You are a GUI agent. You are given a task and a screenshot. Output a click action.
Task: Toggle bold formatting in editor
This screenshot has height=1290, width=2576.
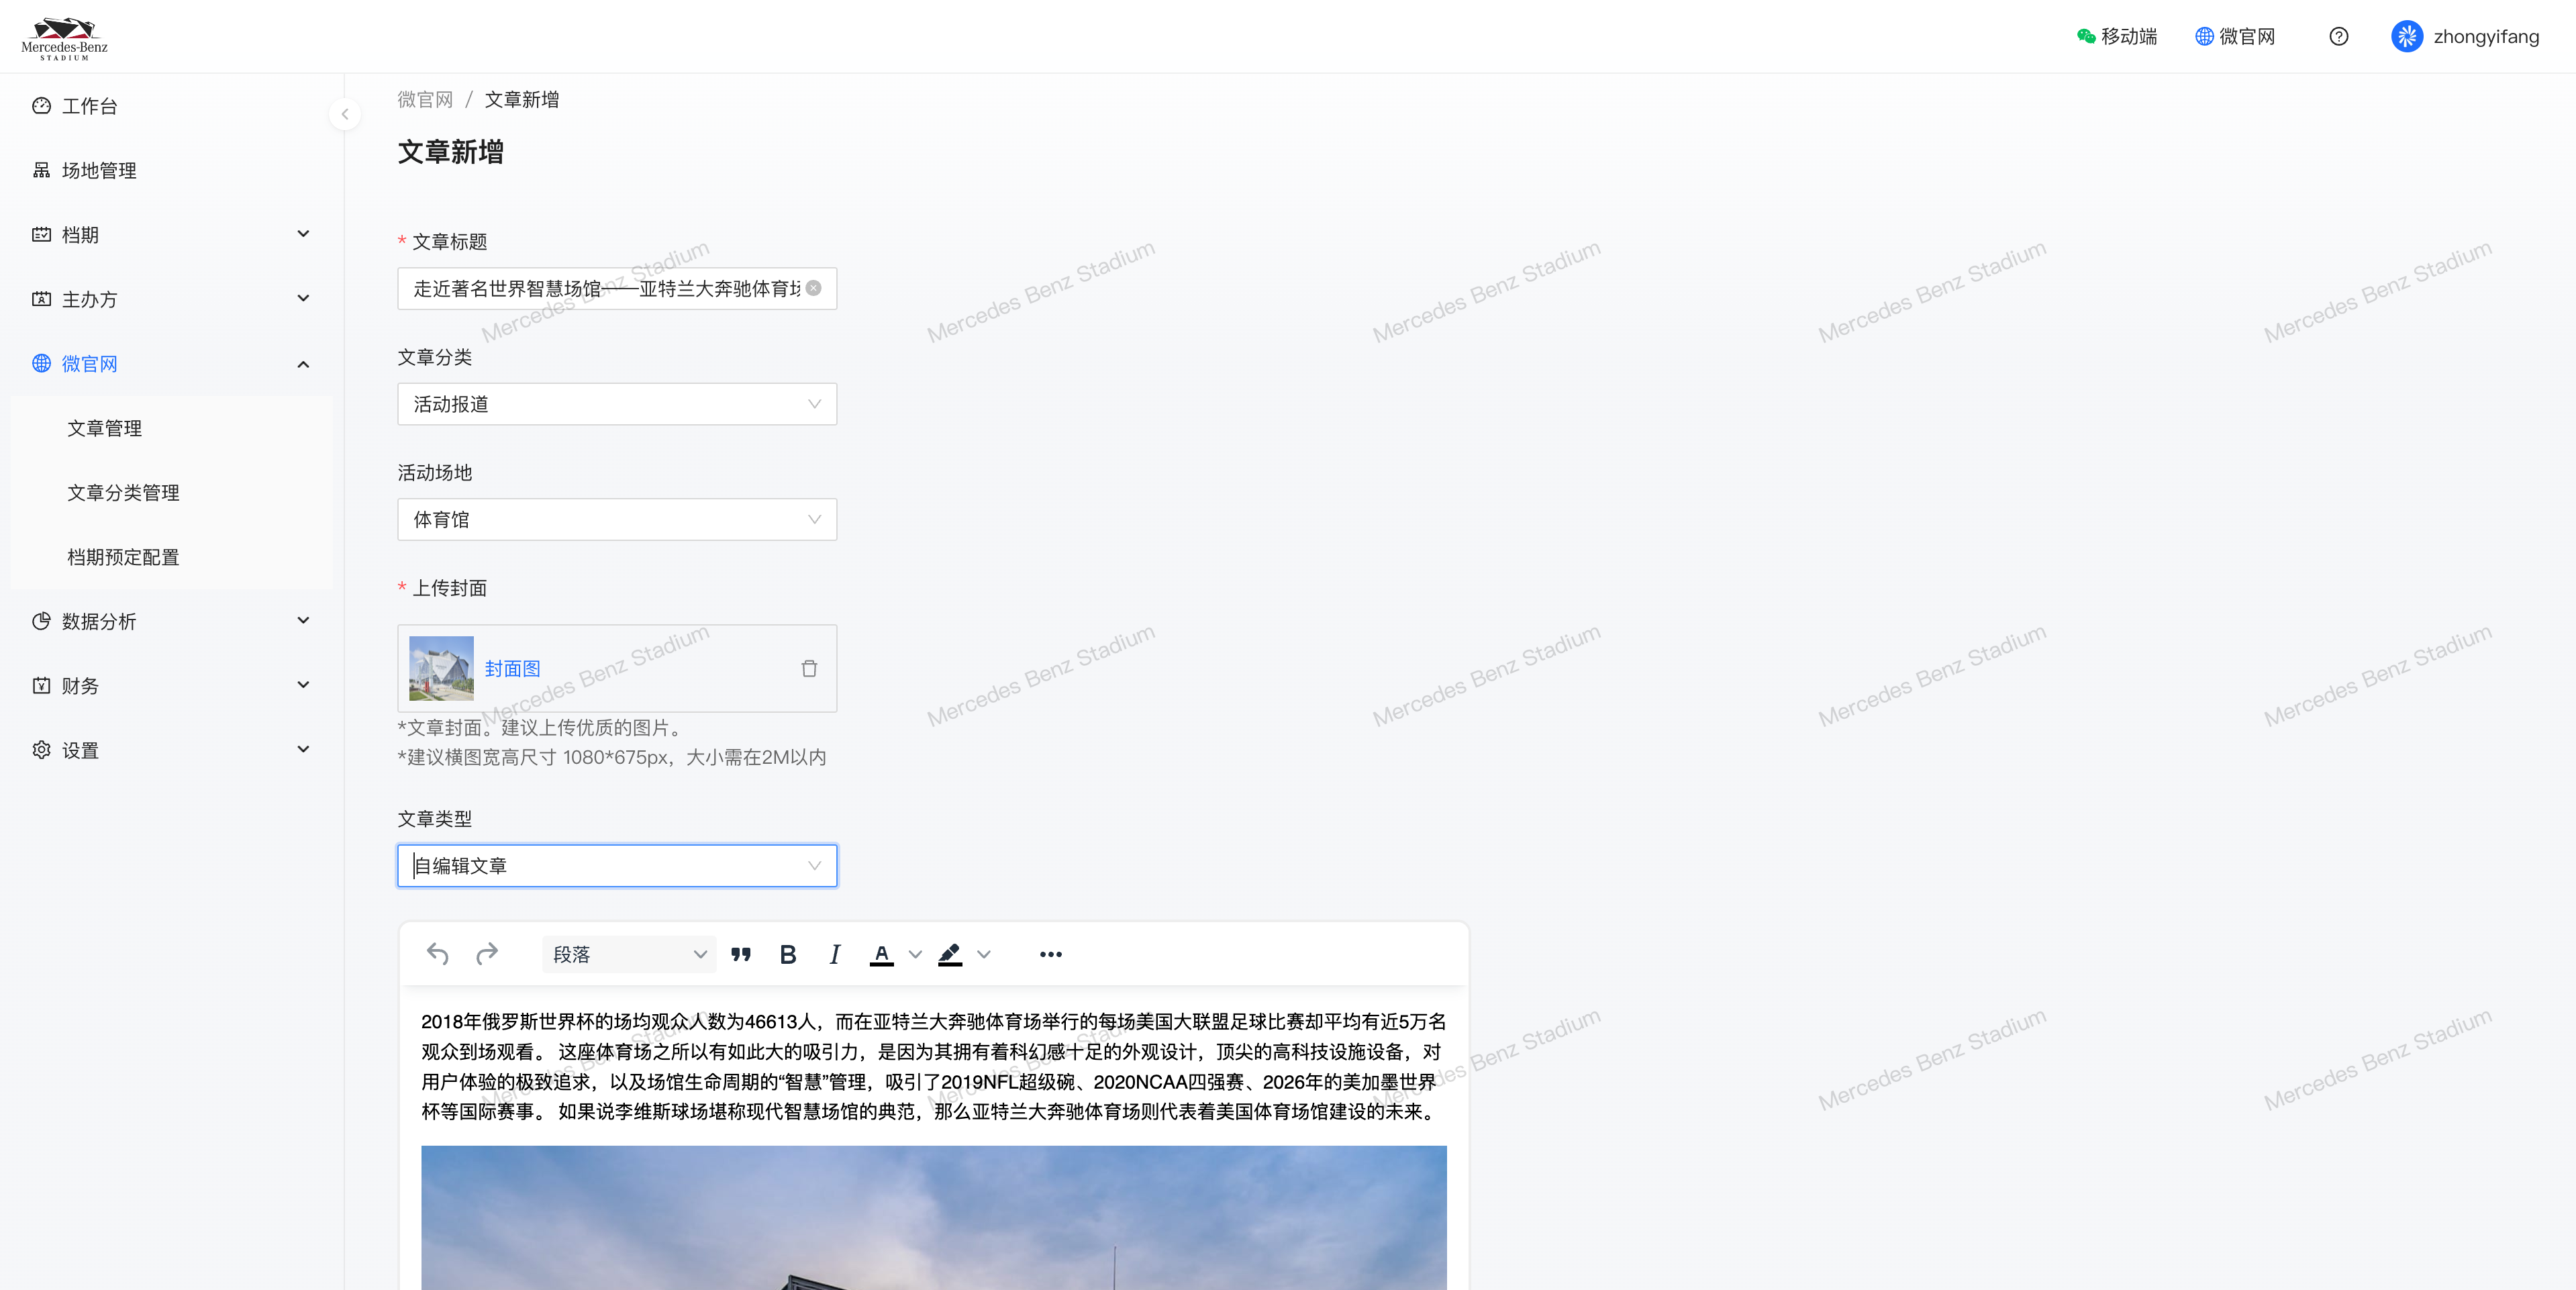788,954
